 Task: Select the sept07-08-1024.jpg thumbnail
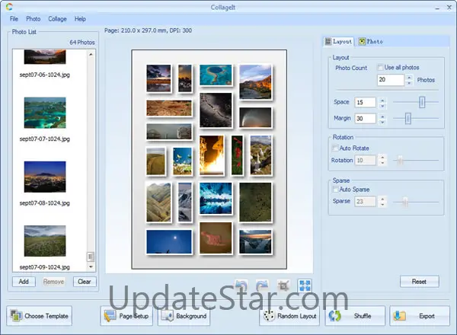click(45, 177)
